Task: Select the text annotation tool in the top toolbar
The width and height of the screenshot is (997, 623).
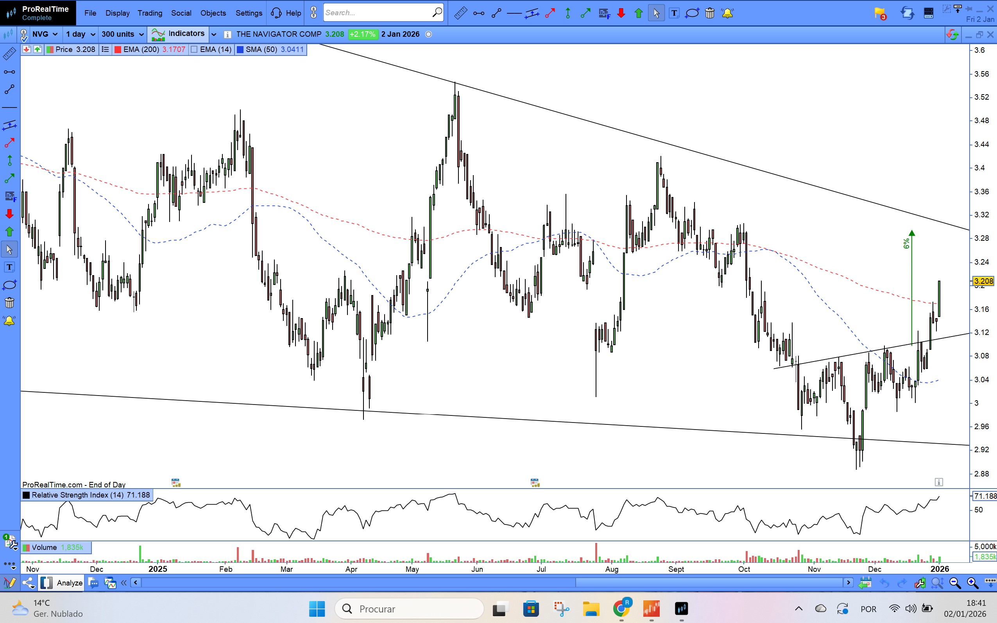Action: tap(674, 13)
